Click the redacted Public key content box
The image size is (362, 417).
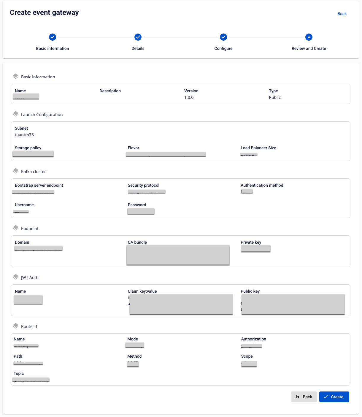click(293, 304)
